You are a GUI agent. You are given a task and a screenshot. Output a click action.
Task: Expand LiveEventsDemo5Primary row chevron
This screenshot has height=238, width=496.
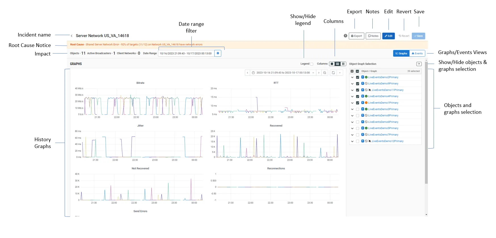click(352, 128)
